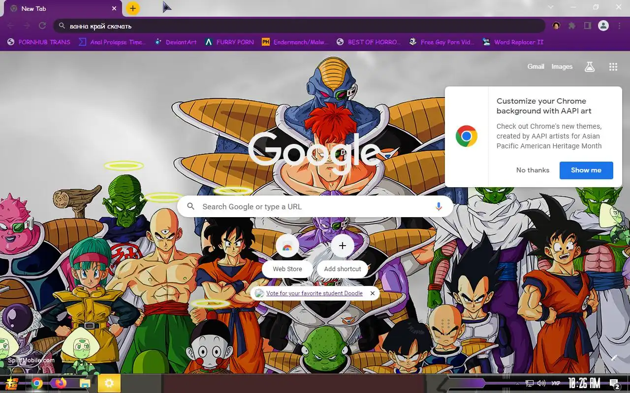Start voice search with the microphone icon
The image size is (630, 393).
pos(439,207)
